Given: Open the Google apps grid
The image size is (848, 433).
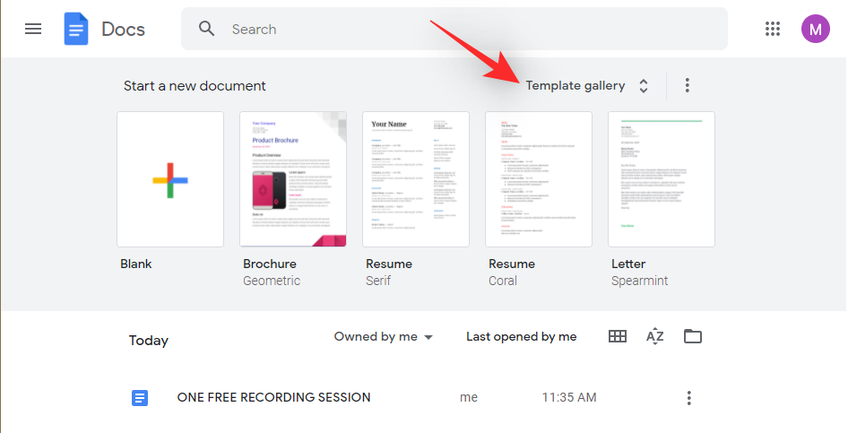Looking at the screenshot, I should coord(773,29).
